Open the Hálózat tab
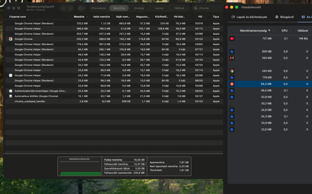This screenshot has height=194, width=312. coord(179,8)
